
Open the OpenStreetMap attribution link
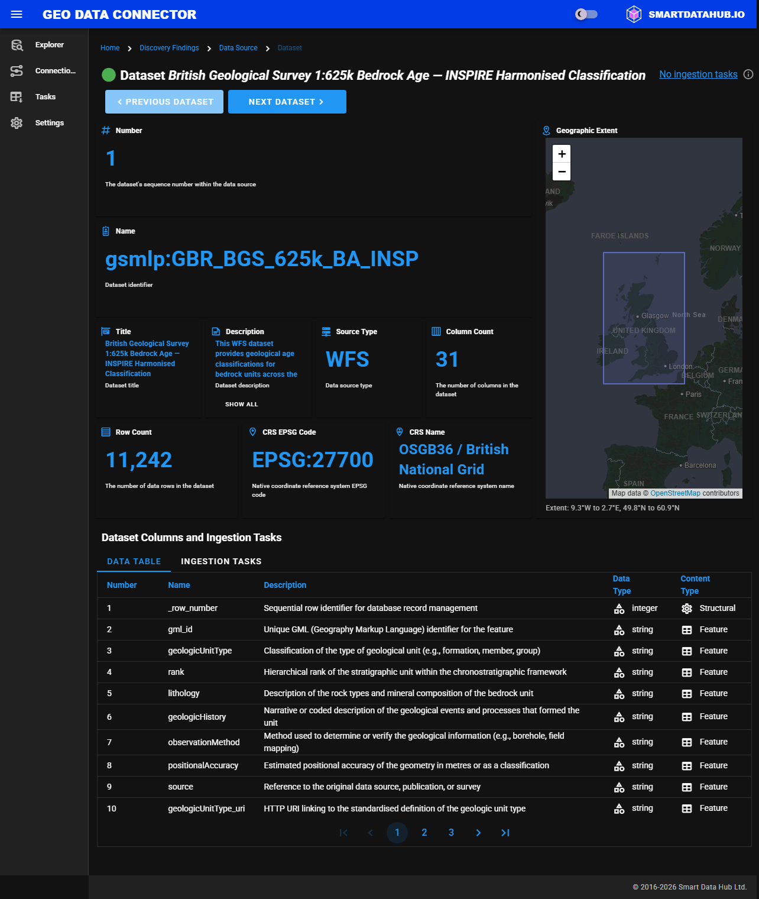pyautogui.click(x=675, y=493)
